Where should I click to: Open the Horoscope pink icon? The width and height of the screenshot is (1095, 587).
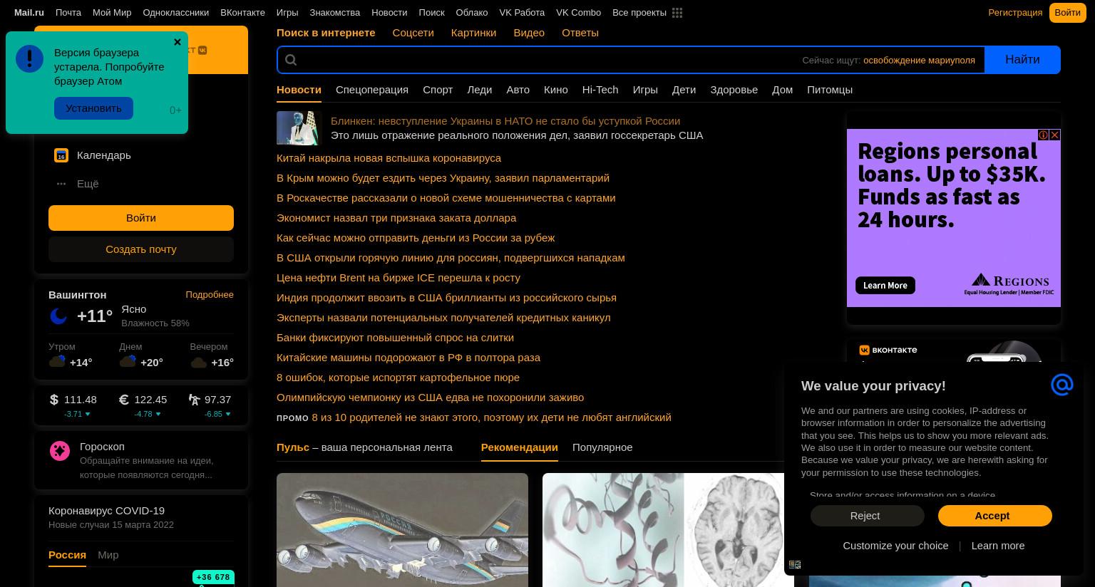click(x=60, y=450)
